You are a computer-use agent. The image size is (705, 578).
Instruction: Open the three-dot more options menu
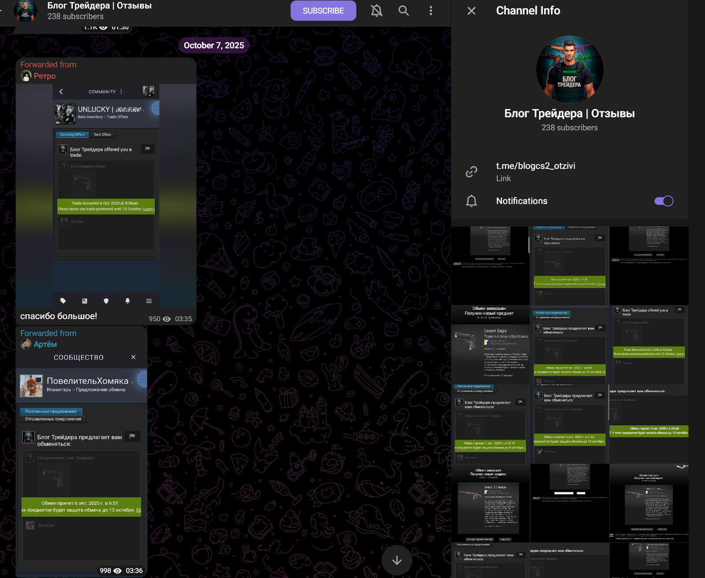click(430, 11)
